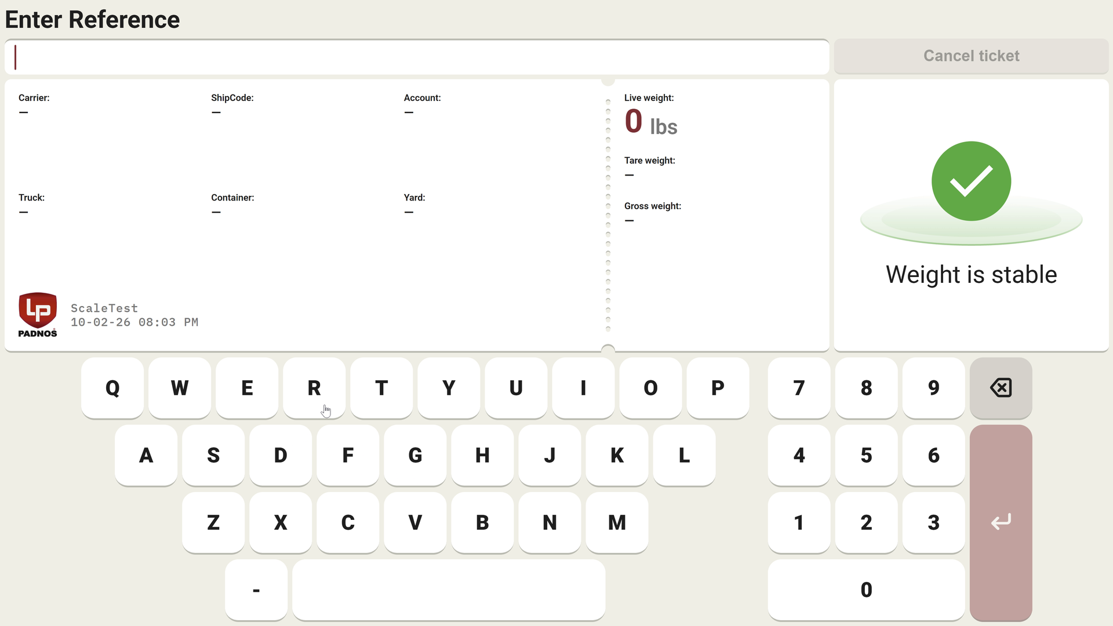1113x626 pixels.
Task: Hit the enter arrow key
Action: (x=1001, y=522)
